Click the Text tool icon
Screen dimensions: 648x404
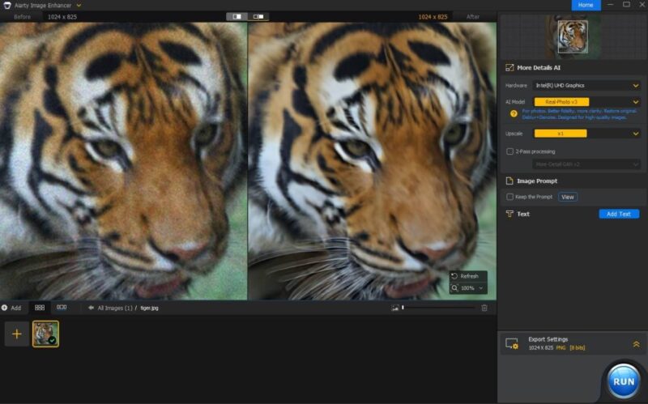(x=509, y=214)
